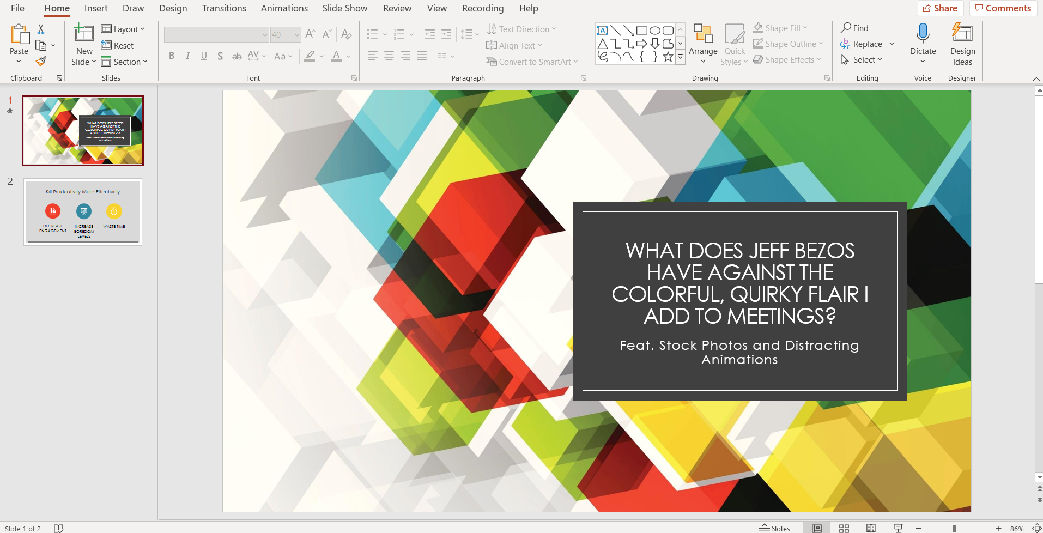This screenshot has width=1043, height=533.
Task: Switch to Reading View
Action: click(x=871, y=528)
